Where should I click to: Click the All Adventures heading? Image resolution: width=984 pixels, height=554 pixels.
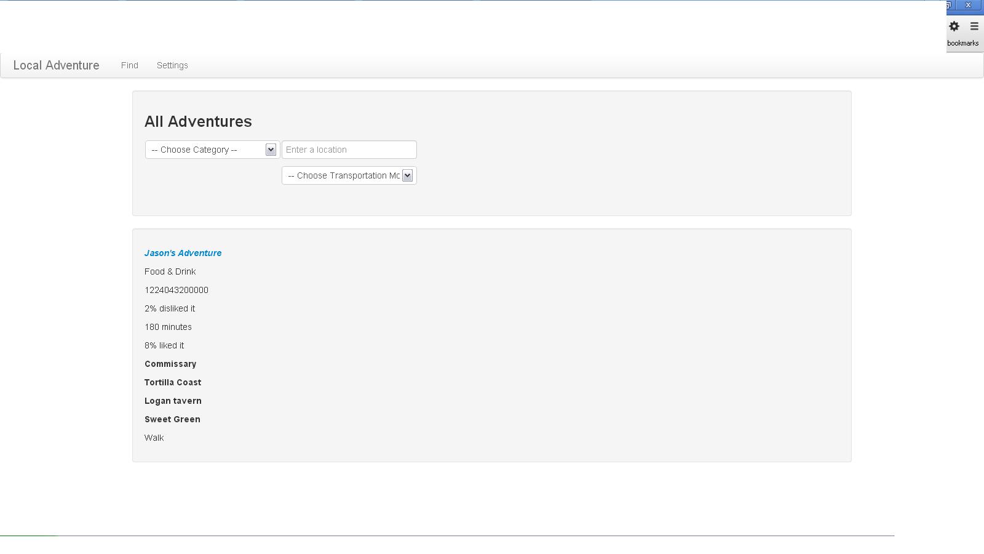click(198, 121)
